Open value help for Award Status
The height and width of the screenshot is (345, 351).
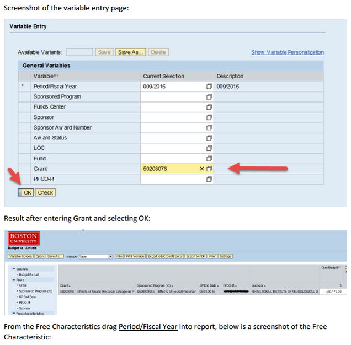click(x=209, y=138)
